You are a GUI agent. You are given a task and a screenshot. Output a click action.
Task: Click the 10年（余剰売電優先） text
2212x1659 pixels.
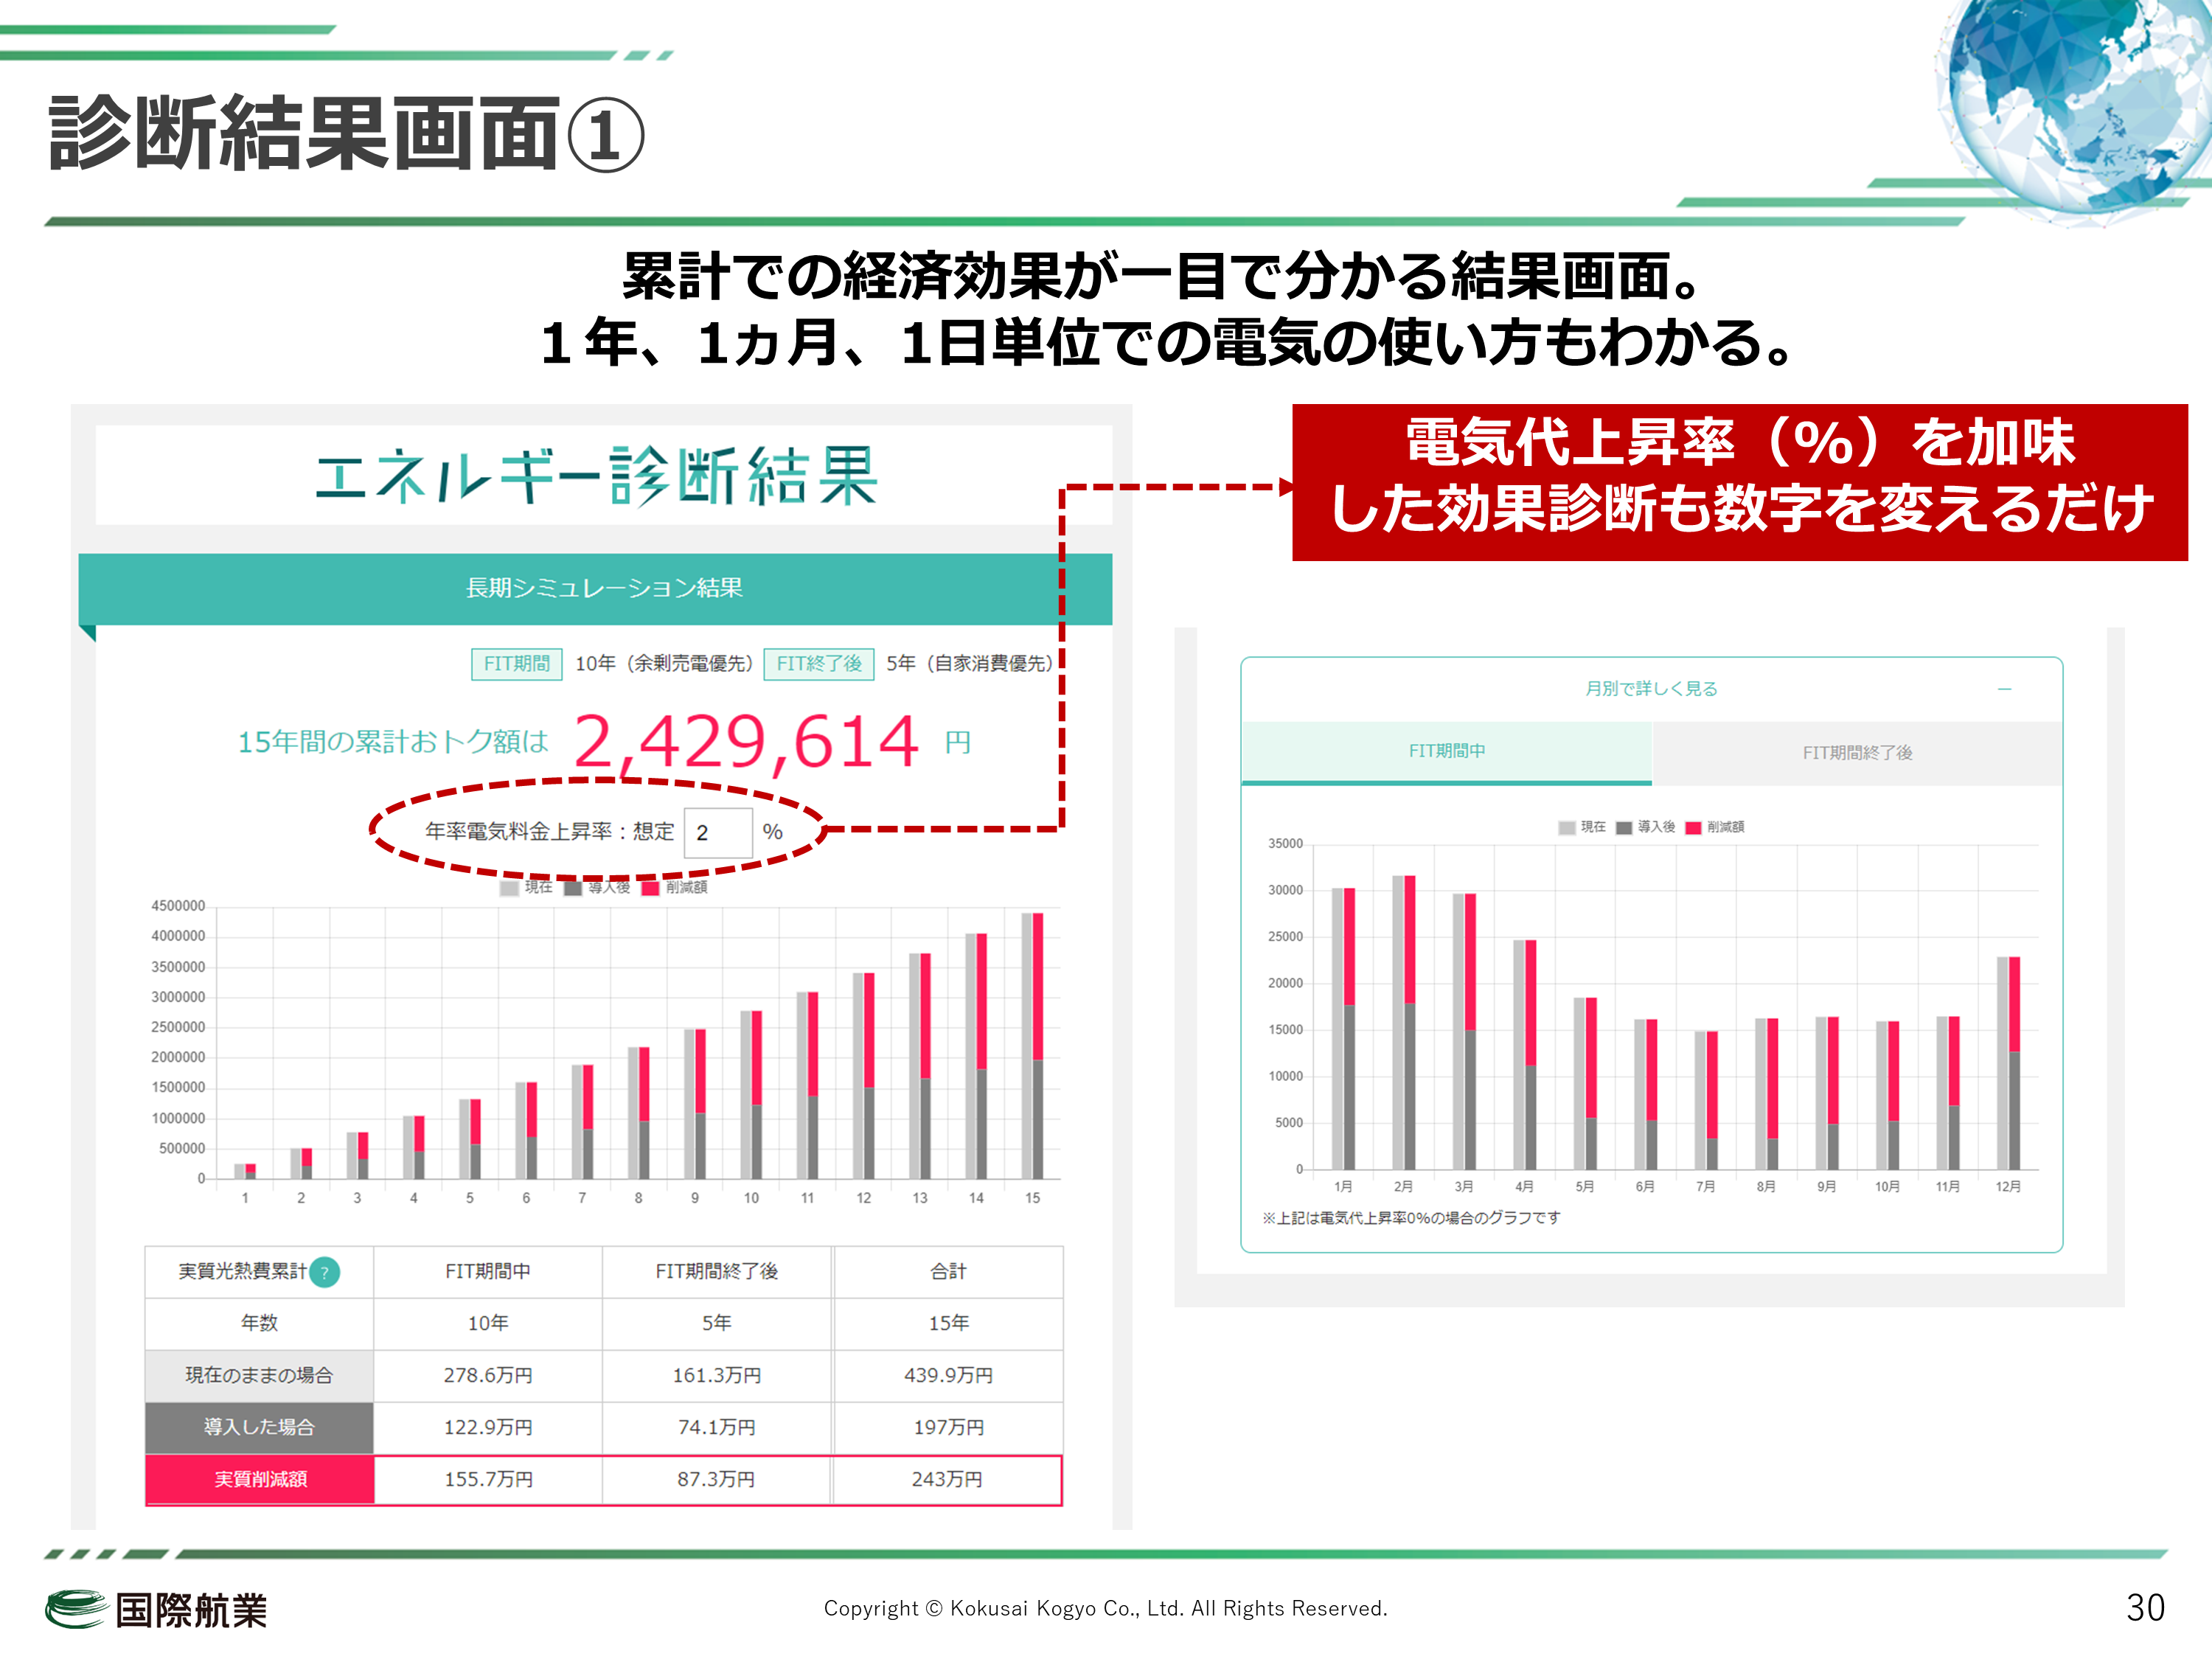(x=664, y=664)
